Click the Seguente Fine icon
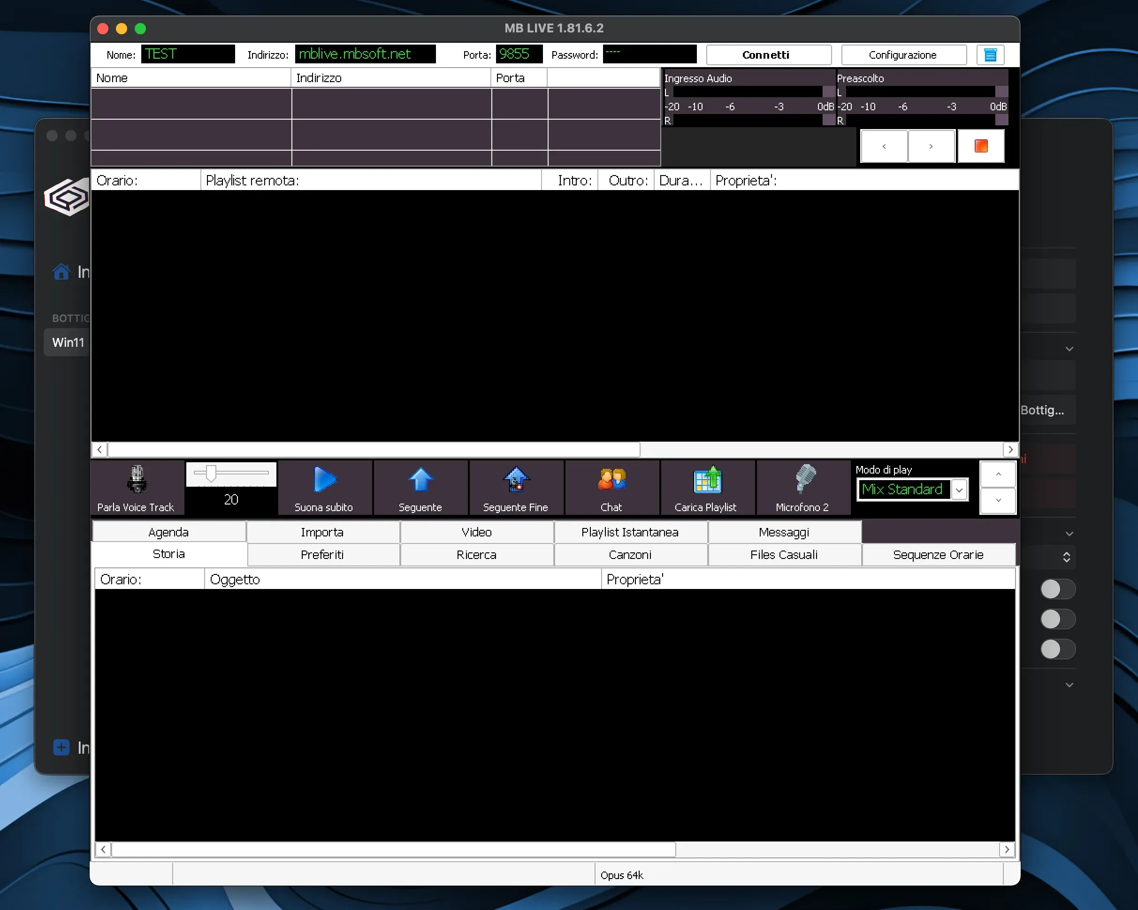The width and height of the screenshot is (1138, 910). click(516, 479)
